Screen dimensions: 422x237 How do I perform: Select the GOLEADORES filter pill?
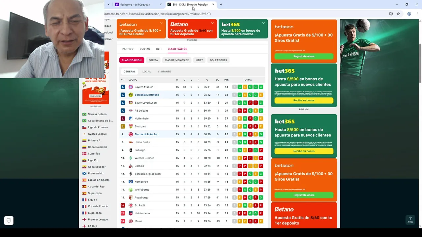[218, 60]
